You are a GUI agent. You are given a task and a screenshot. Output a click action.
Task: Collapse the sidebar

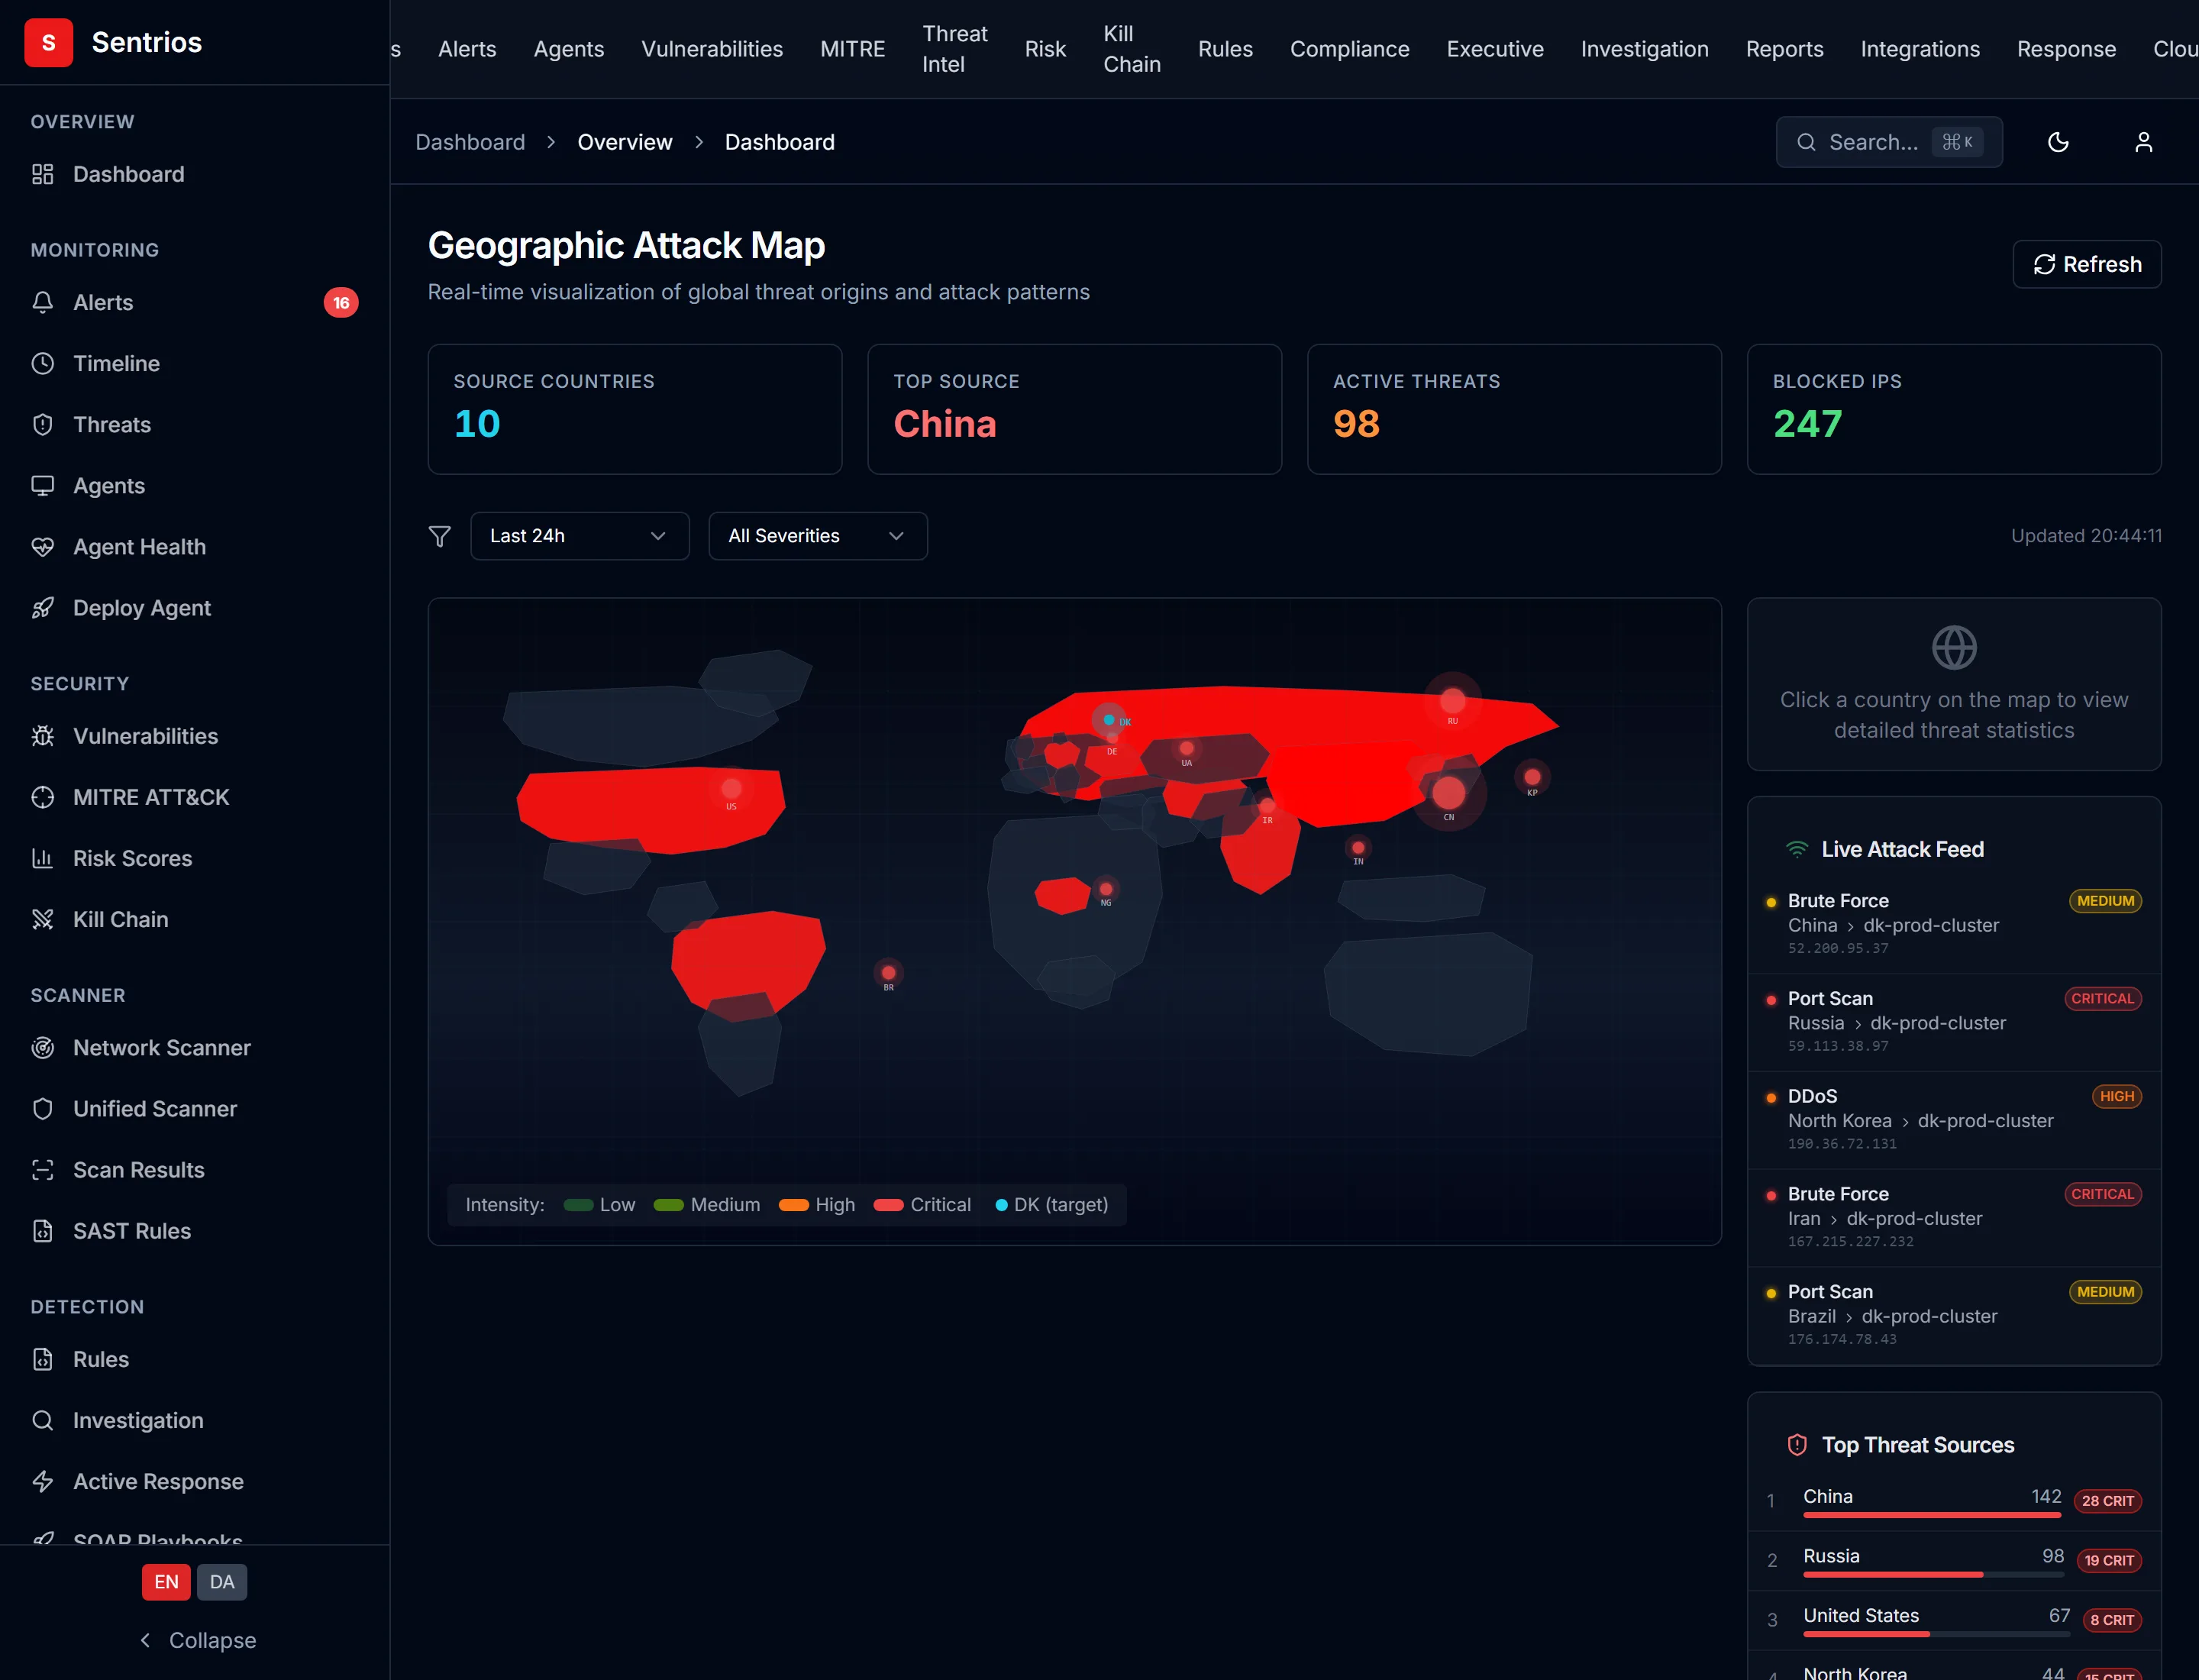[197, 1640]
